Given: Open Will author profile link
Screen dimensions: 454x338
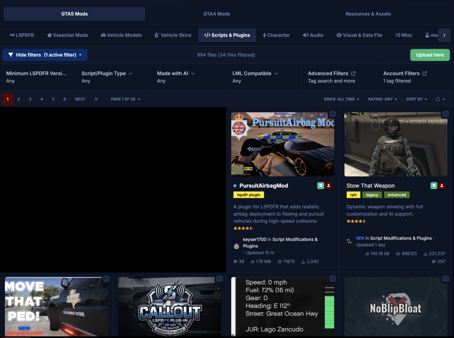Looking at the screenshot, I should 360,238.
